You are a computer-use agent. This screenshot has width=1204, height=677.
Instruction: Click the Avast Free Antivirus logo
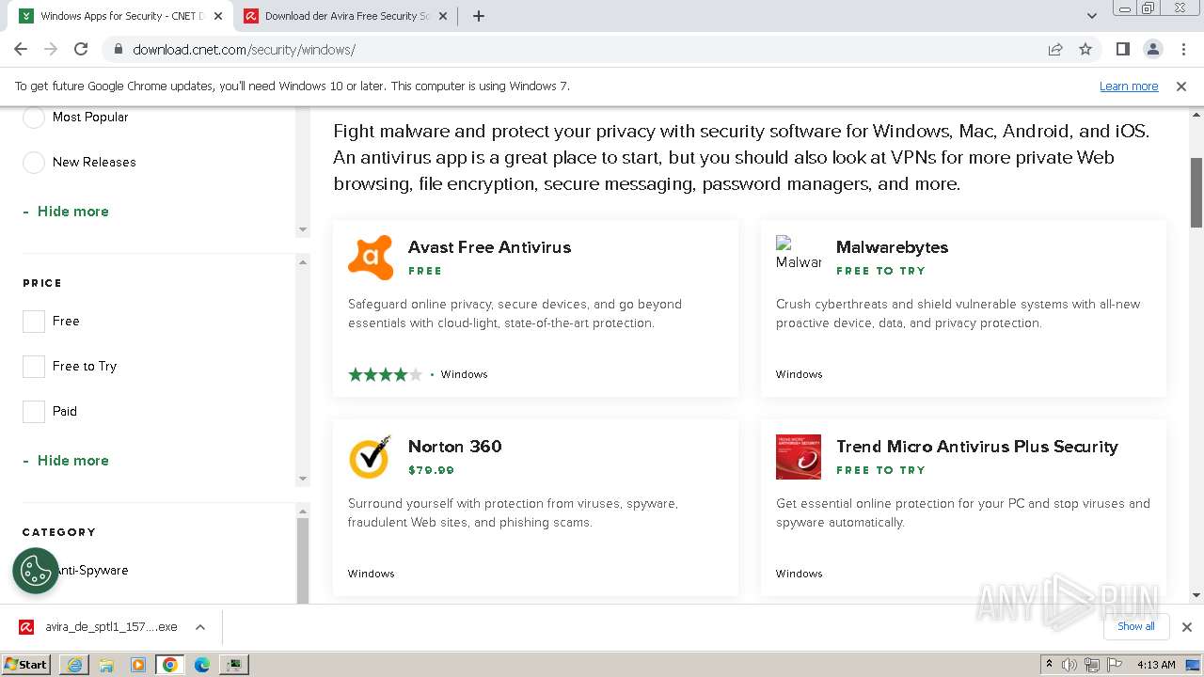pyautogui.click(x=371, y=258)
